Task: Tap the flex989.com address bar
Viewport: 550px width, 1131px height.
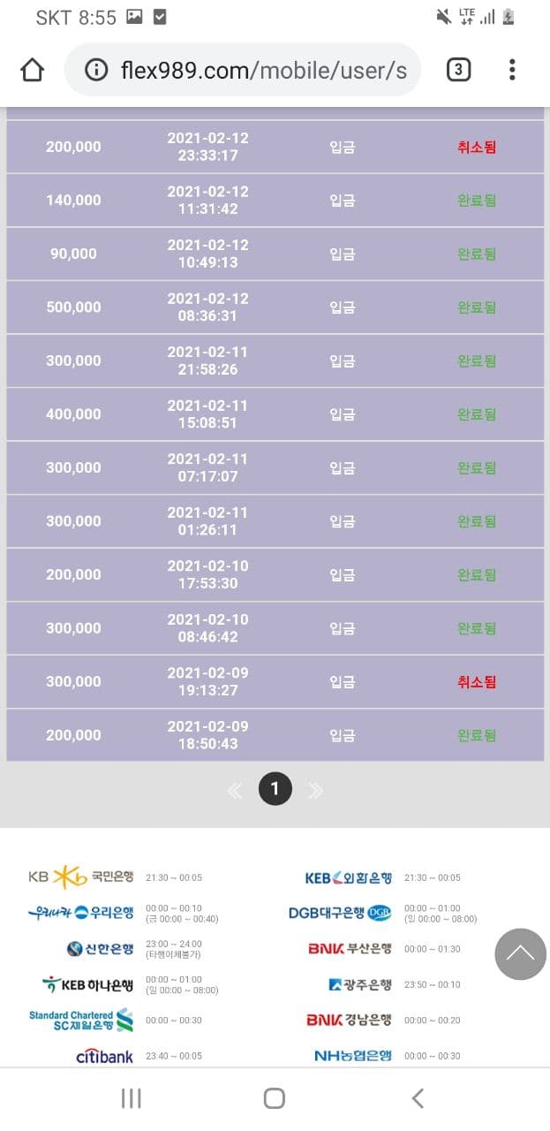Action: tap(262, 70)
